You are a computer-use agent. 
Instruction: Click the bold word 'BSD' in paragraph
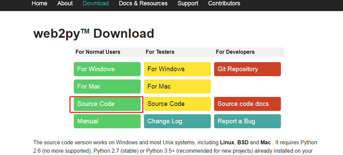[x=243, y=143]
